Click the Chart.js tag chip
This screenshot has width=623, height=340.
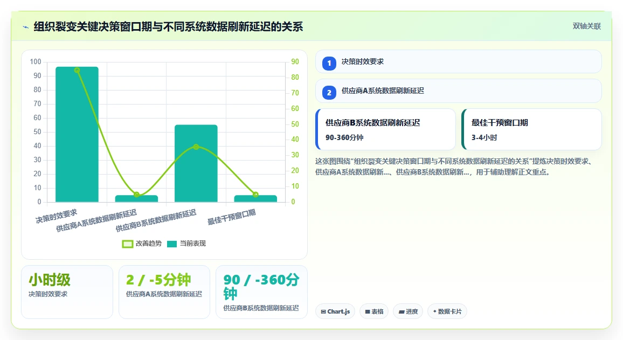pyautogui.click(x=335, y=311)
